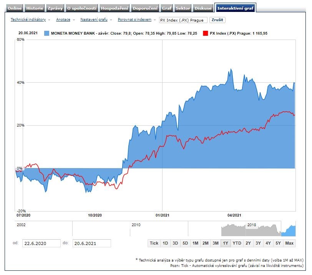
Task: Switch chart range to 1M
Action: (x=195, y=243)
